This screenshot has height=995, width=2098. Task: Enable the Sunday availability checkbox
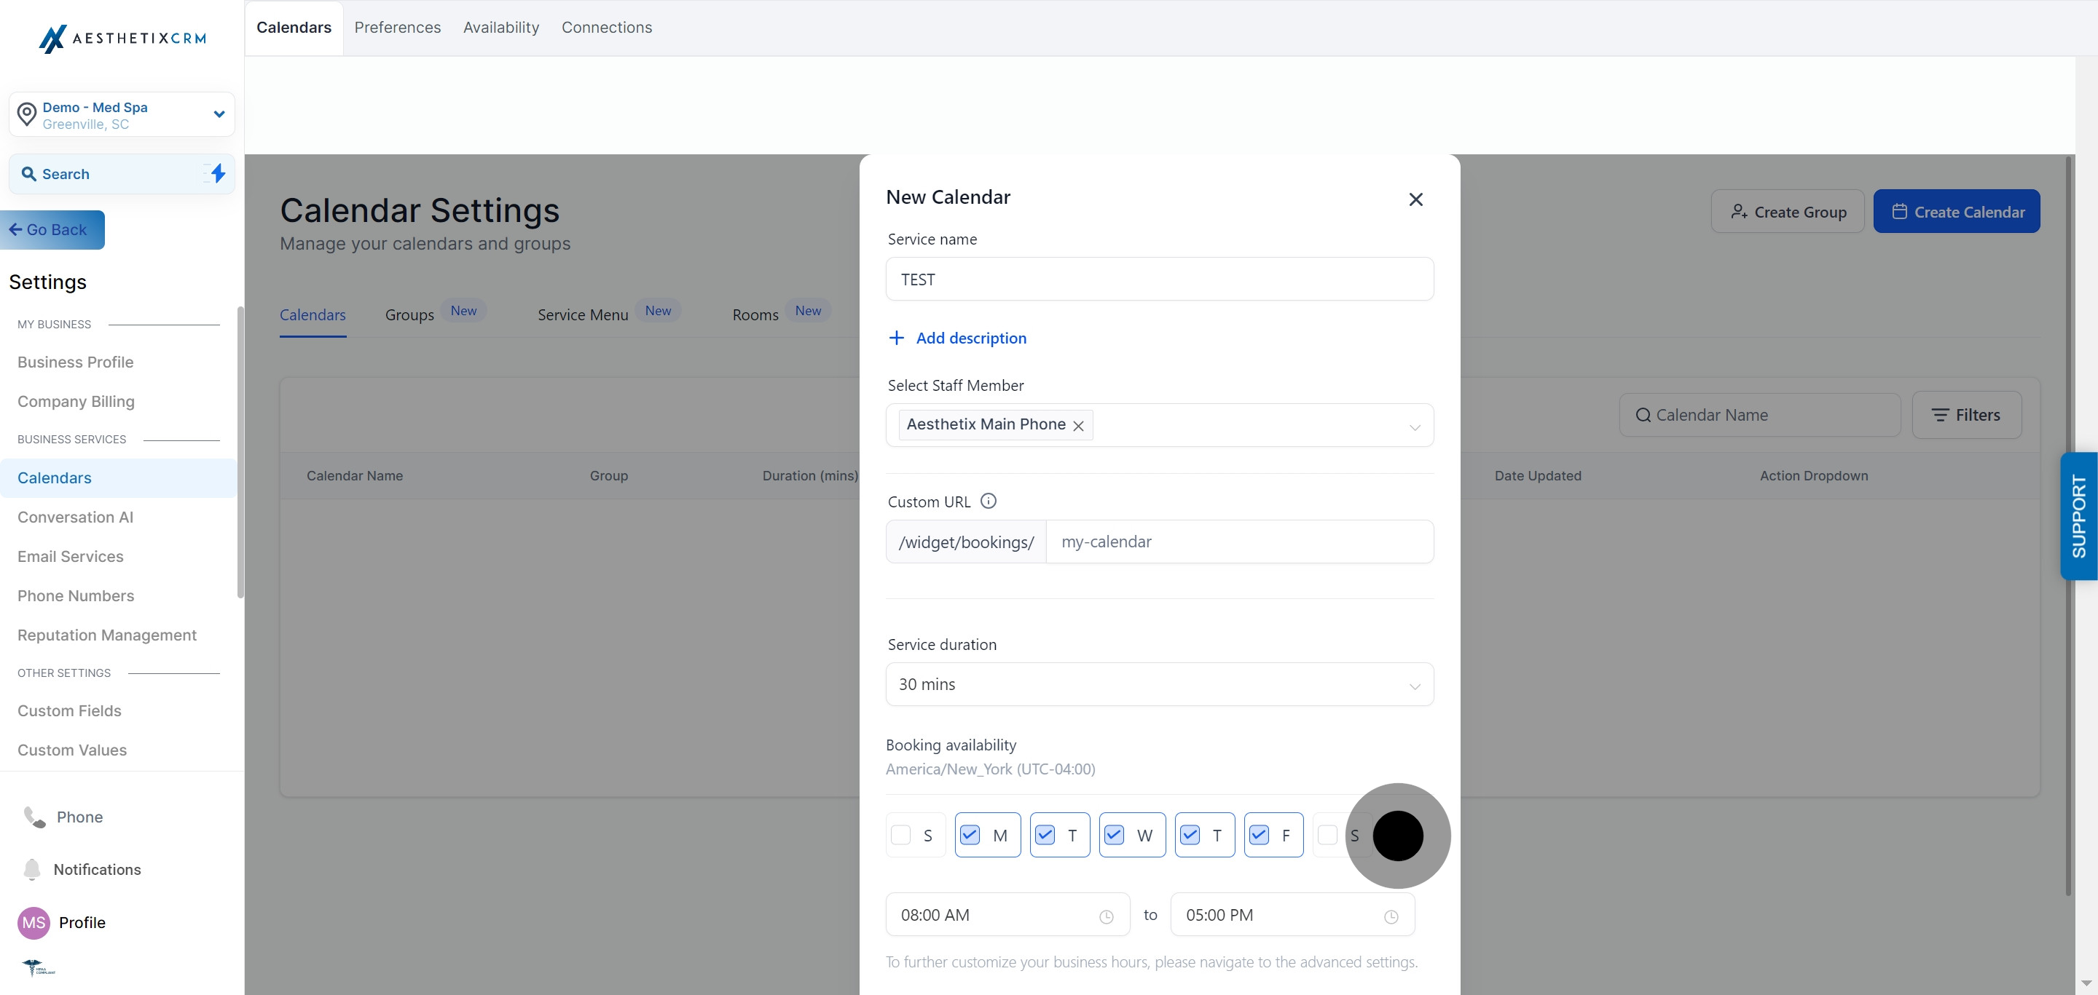[x=901, y=835]
